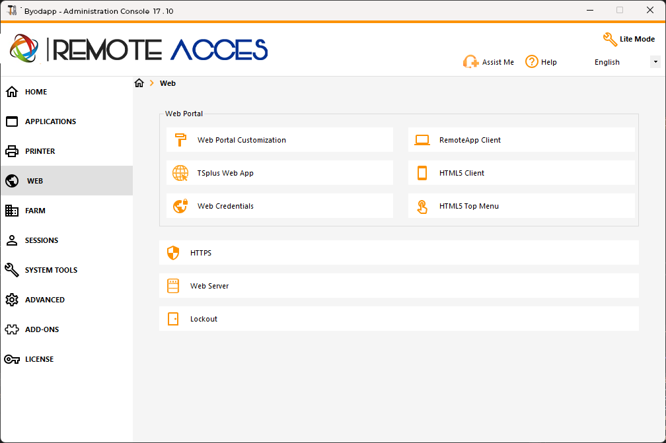Screen dimensions: 666x443
Task: Click the Advanced gear icon
Action: 12,300
